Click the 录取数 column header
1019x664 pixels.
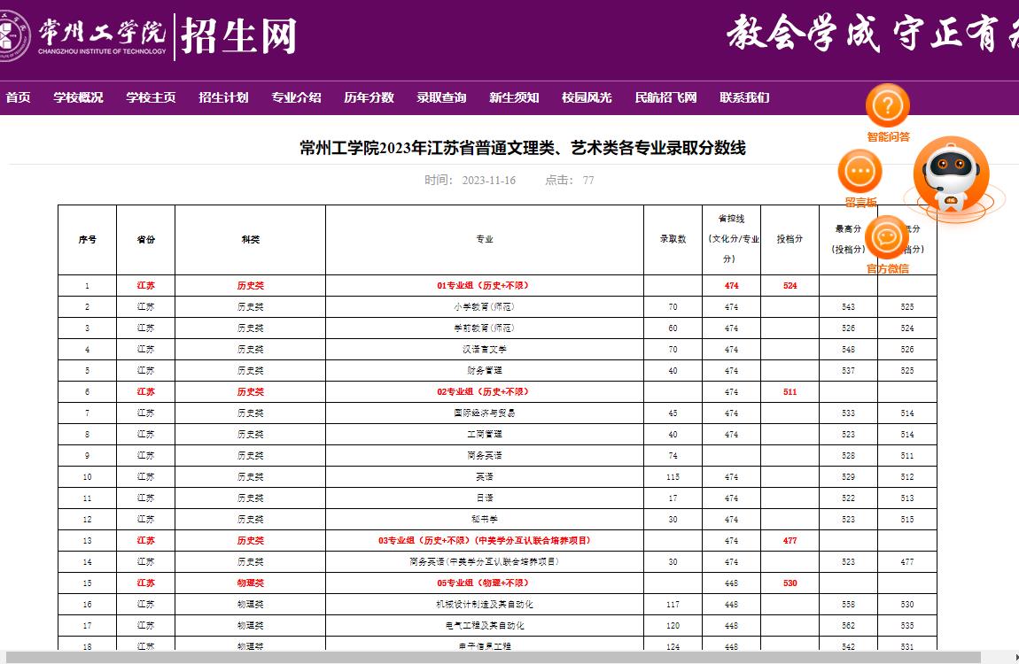click(673, 239)
